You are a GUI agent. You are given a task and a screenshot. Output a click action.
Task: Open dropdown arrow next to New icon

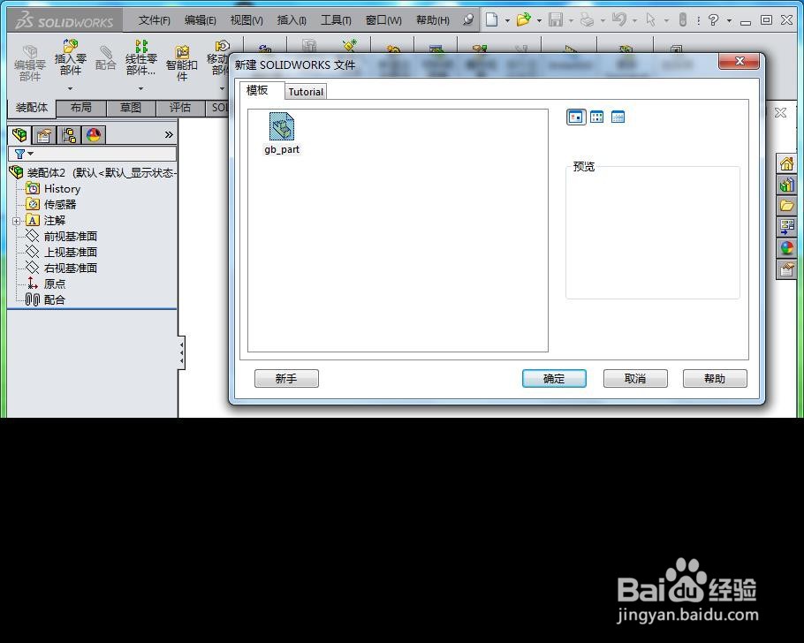point(507,21)
